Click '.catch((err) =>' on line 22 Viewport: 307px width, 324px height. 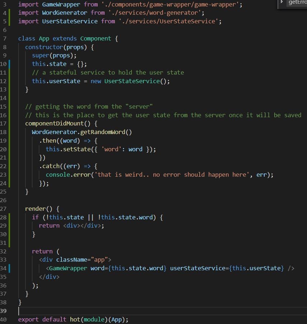(x=65, y=166)
